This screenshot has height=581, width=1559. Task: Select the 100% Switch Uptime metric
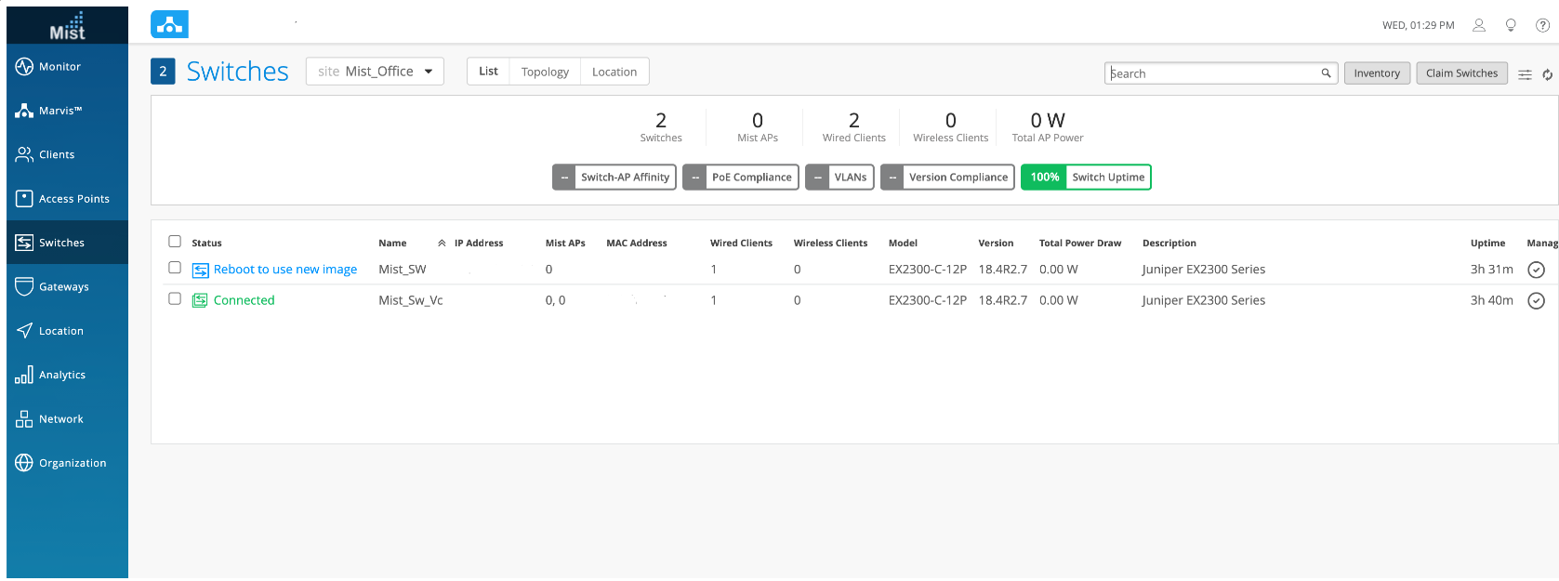(x=1086, y=178)
